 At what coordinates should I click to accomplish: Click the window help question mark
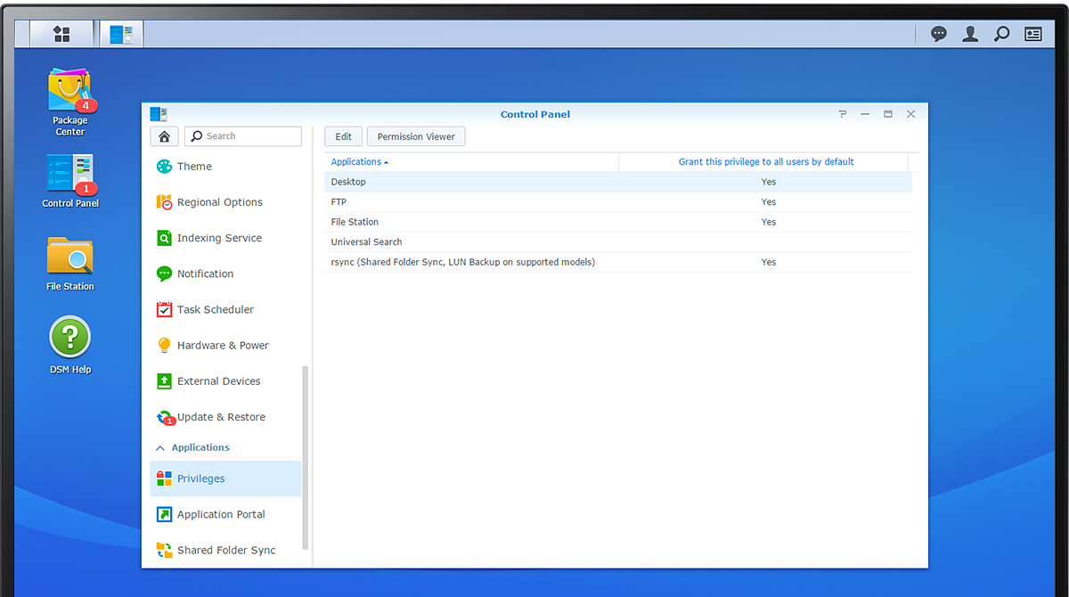(x=843, y=114)
